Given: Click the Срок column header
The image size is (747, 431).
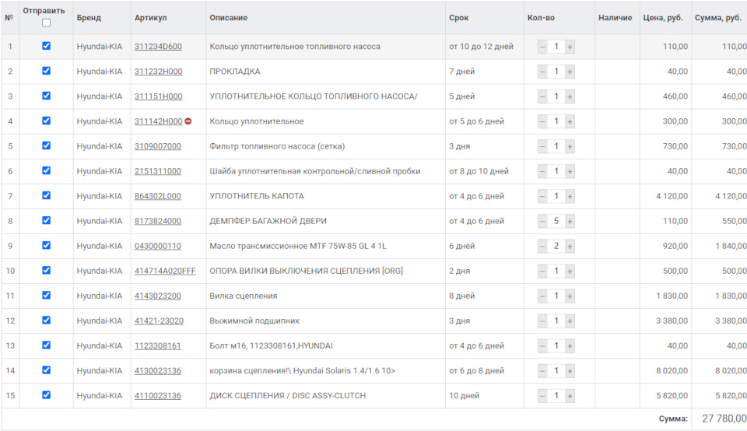Looking at the screenshot, I should 459,18.
